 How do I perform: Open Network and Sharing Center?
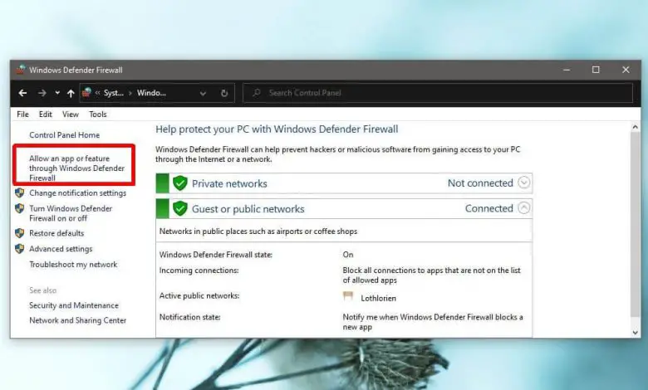tap(78, 320)
